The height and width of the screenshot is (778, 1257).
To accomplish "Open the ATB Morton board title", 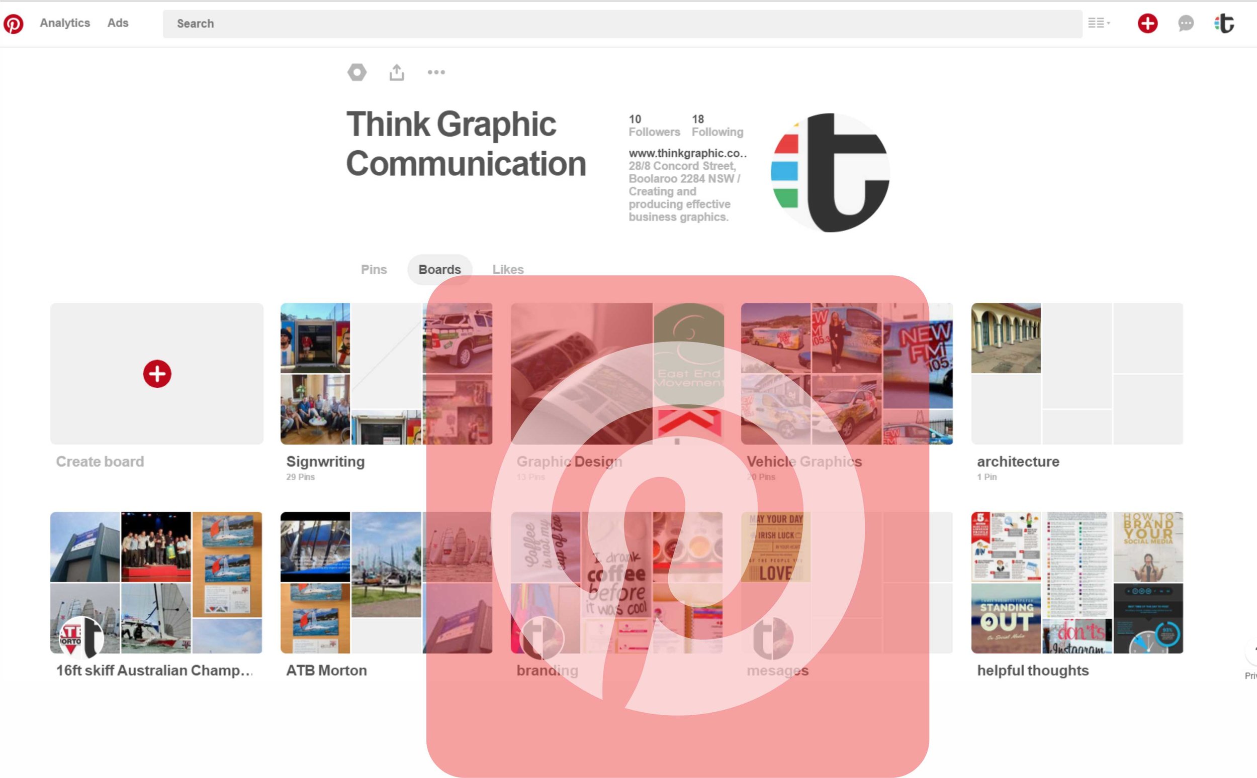I will 326,671.
